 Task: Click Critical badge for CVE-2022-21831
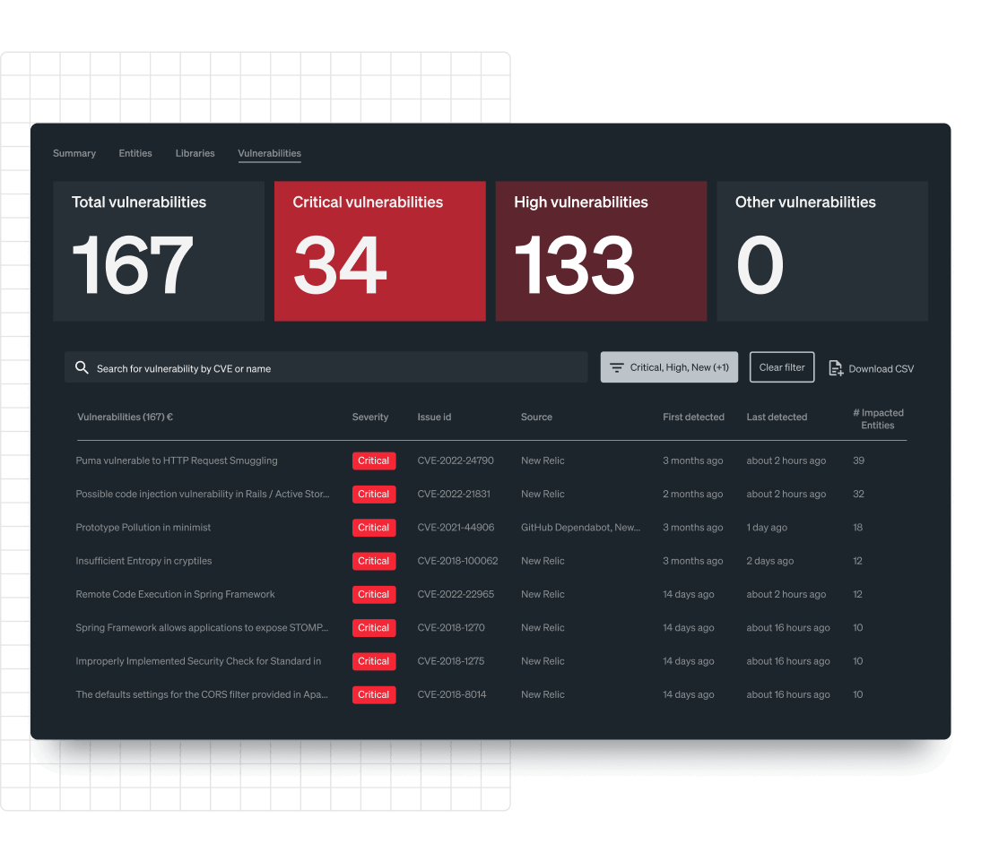374,494
